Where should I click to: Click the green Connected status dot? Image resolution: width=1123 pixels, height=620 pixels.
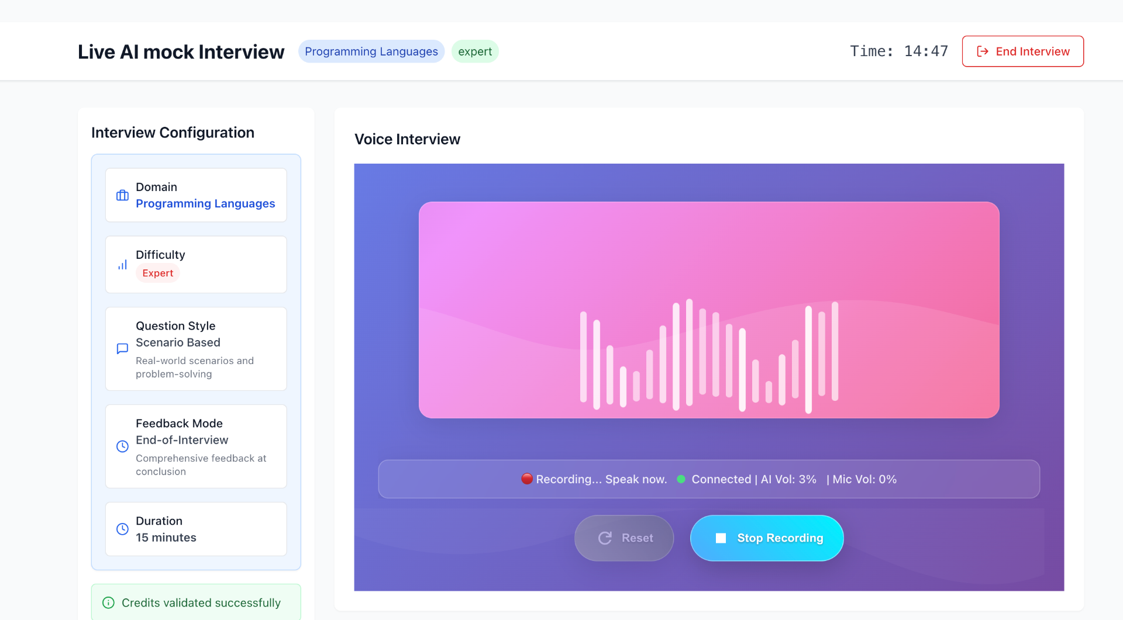680,479
